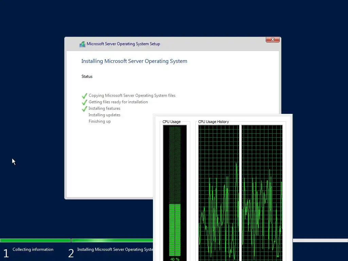Click the 'Microsoft Server Operating System Setup' title text
This screenshot has width=348, height=261.
pos(123,44)
